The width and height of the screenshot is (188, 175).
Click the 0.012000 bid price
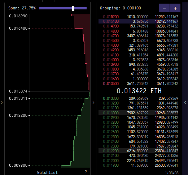pos(111,161)
